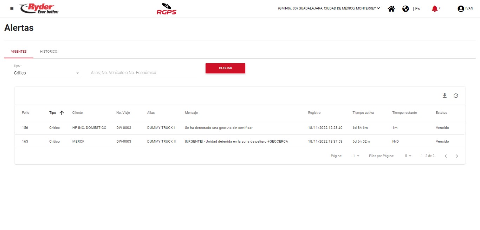Open the Tipo dropdown showing Critico
This screenshot has height=230, width=480.
47,73
